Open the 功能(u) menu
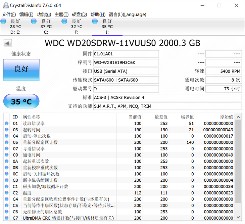The height and width of the screenshot is (224, 245). click(44, 14)
